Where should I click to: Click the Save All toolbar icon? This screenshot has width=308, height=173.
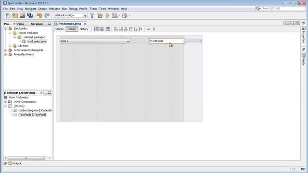click(x=30, y=15)
